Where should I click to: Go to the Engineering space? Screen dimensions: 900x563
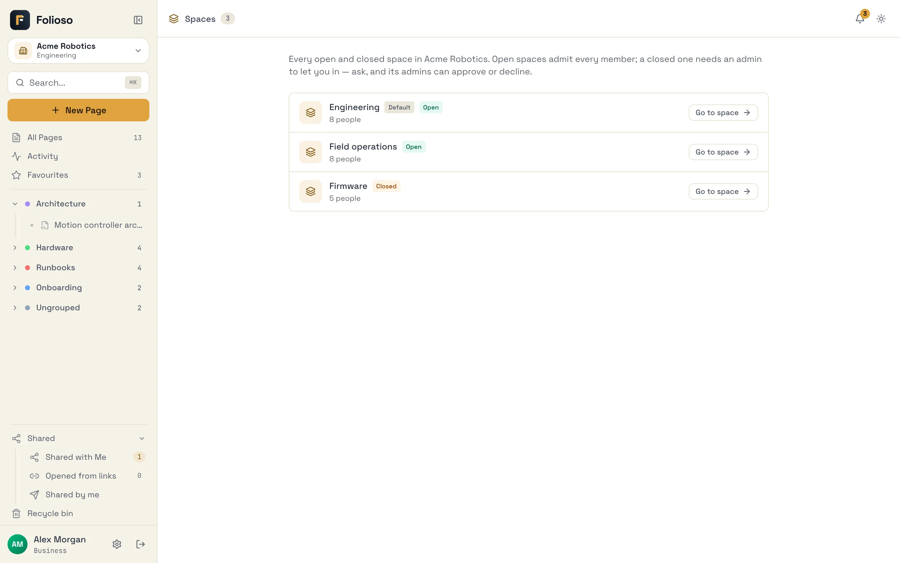(723, 113)
